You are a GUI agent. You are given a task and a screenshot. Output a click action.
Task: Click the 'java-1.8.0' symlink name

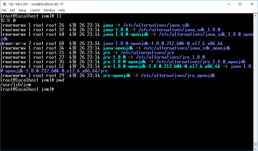[x=116, y=30]
